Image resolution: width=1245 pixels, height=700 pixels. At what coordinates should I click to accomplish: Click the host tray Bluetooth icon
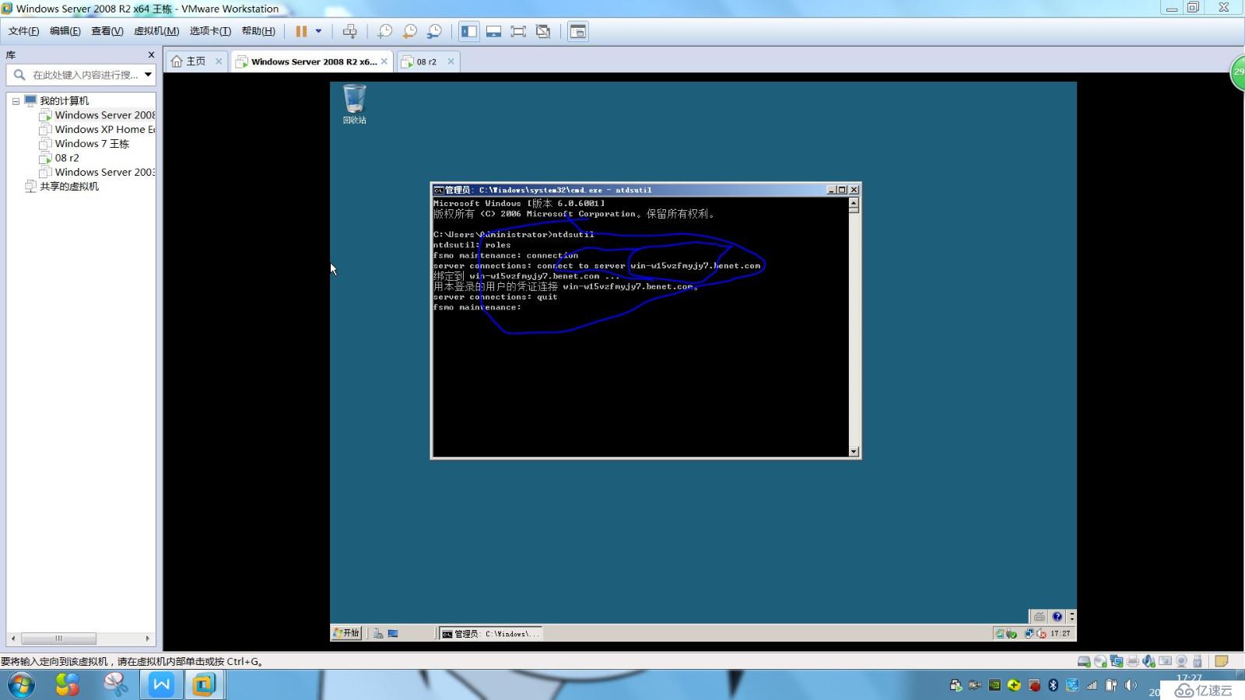pyautogui.click(x=1053, y=685)
